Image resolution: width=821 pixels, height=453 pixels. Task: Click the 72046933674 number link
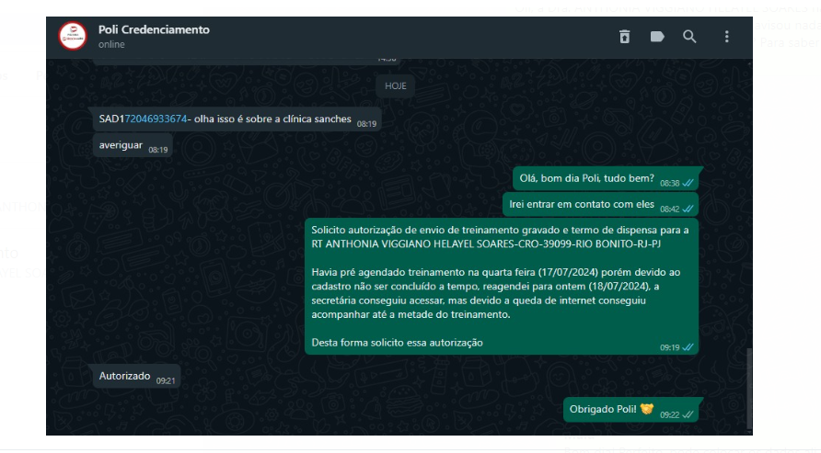pyautogui.click(x=156, y=119)
